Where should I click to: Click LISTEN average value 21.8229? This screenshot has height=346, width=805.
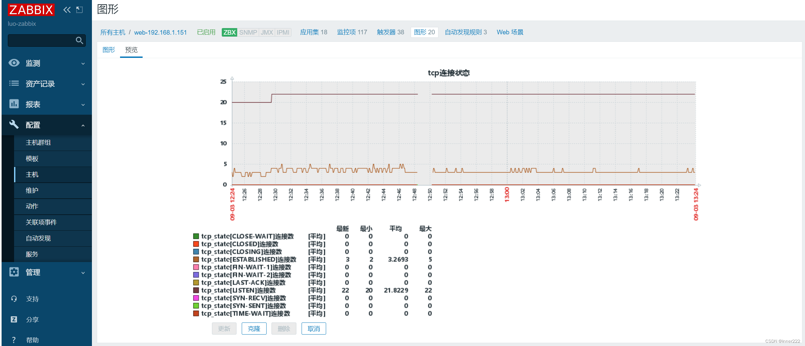point(396,290)
